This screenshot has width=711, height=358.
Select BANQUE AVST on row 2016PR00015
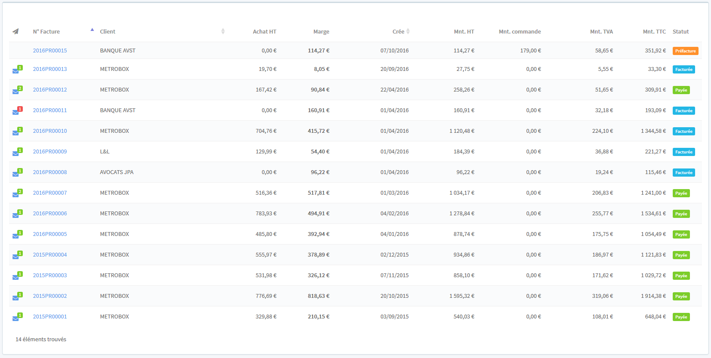117,50
